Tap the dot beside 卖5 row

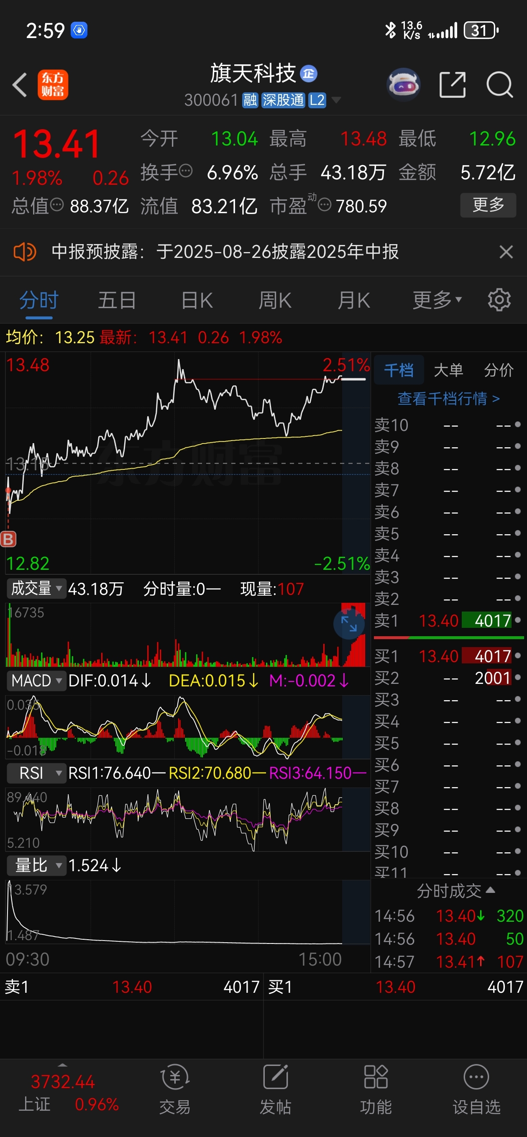click(x=518, y=533)
